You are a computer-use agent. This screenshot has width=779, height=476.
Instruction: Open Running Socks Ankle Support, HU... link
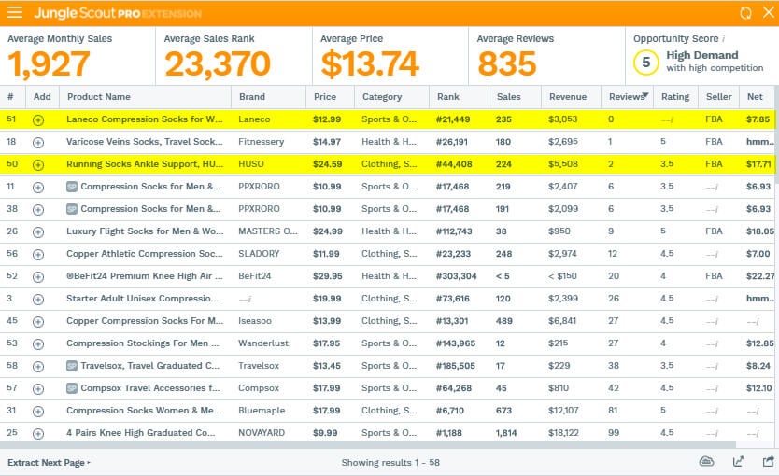click(145, 163)
